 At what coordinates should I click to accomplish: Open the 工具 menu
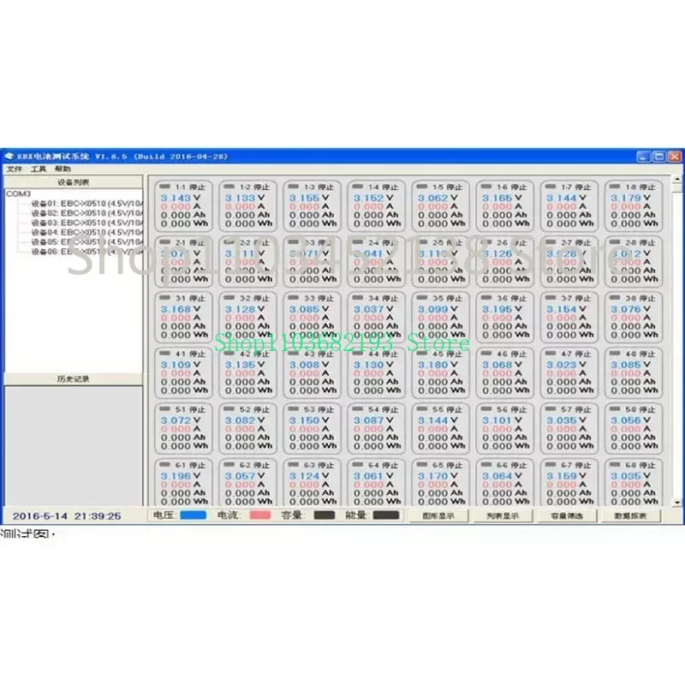pyautogui.click(x=39, y=169)
